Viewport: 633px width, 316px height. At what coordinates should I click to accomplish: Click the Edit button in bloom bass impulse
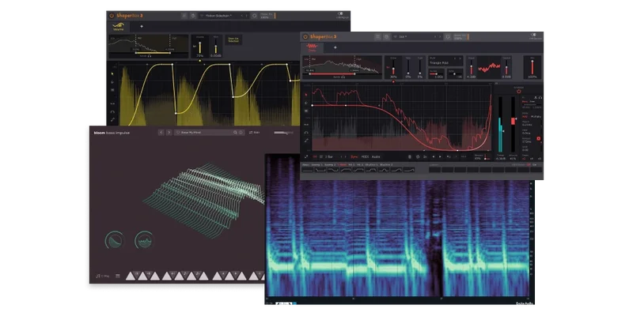click(x=254, y=132)
